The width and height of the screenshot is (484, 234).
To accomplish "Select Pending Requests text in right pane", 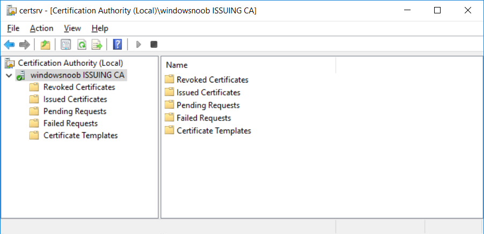I will pos(209,105).
